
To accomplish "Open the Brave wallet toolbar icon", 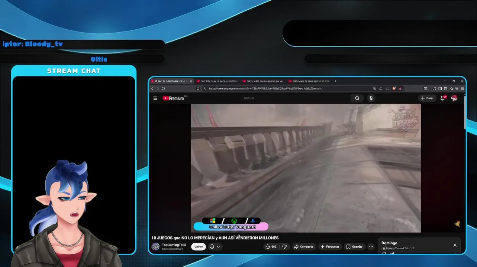I will click(x=446, y=89).
